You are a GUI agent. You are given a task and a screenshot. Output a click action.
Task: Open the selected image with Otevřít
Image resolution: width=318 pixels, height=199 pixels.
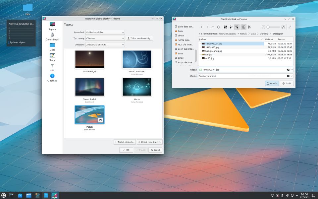[272, 84]
